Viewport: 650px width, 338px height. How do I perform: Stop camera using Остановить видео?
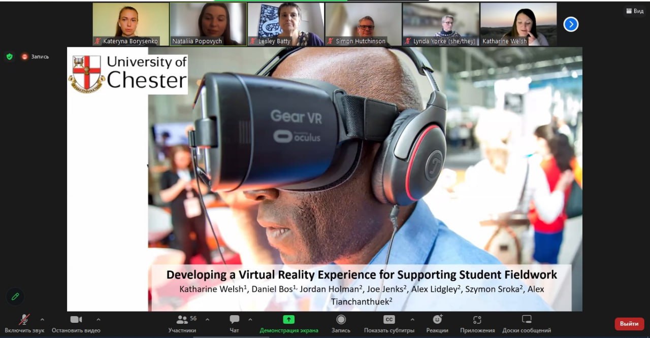76,324
